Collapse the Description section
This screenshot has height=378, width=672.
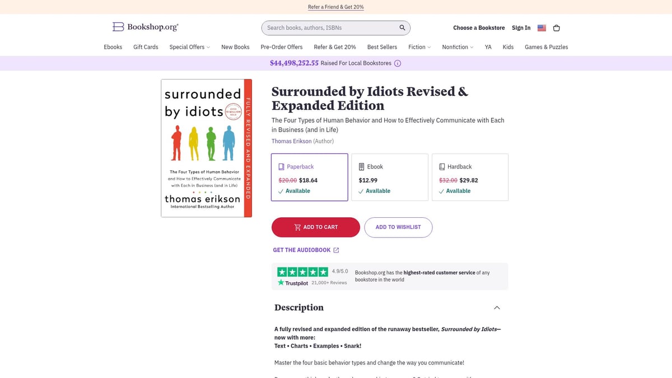pos(497,307)
